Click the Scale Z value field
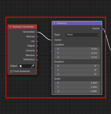Image resolution: width=111 pixels, height=114 pixels. coord(77,91)
